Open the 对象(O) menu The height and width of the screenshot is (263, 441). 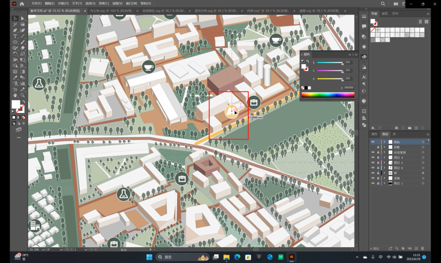click(63, 3)
